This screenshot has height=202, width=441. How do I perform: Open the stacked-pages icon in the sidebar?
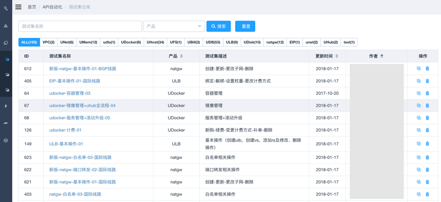tap(6, 43)
